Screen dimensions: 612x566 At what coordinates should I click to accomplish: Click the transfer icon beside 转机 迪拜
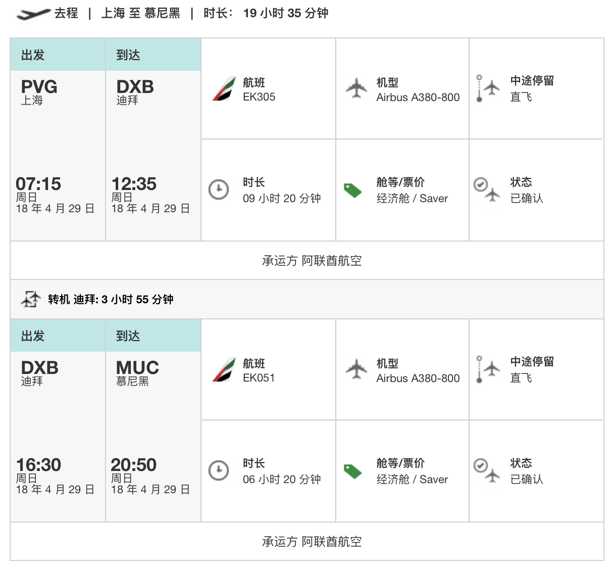click(31, 299)
